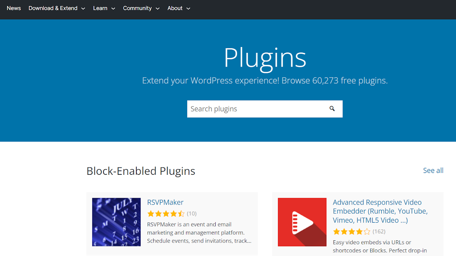Expand the About dropdown chevron
The height and width of the screenshot is (256, 456).
(x=188, y=8)
